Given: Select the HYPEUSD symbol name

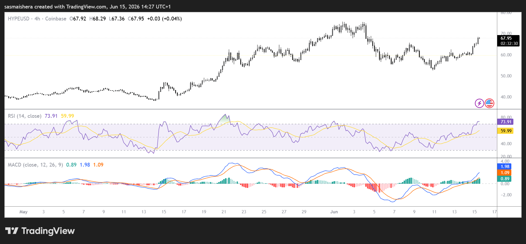Looking at the screenshot, I should (x=18, y=19).
